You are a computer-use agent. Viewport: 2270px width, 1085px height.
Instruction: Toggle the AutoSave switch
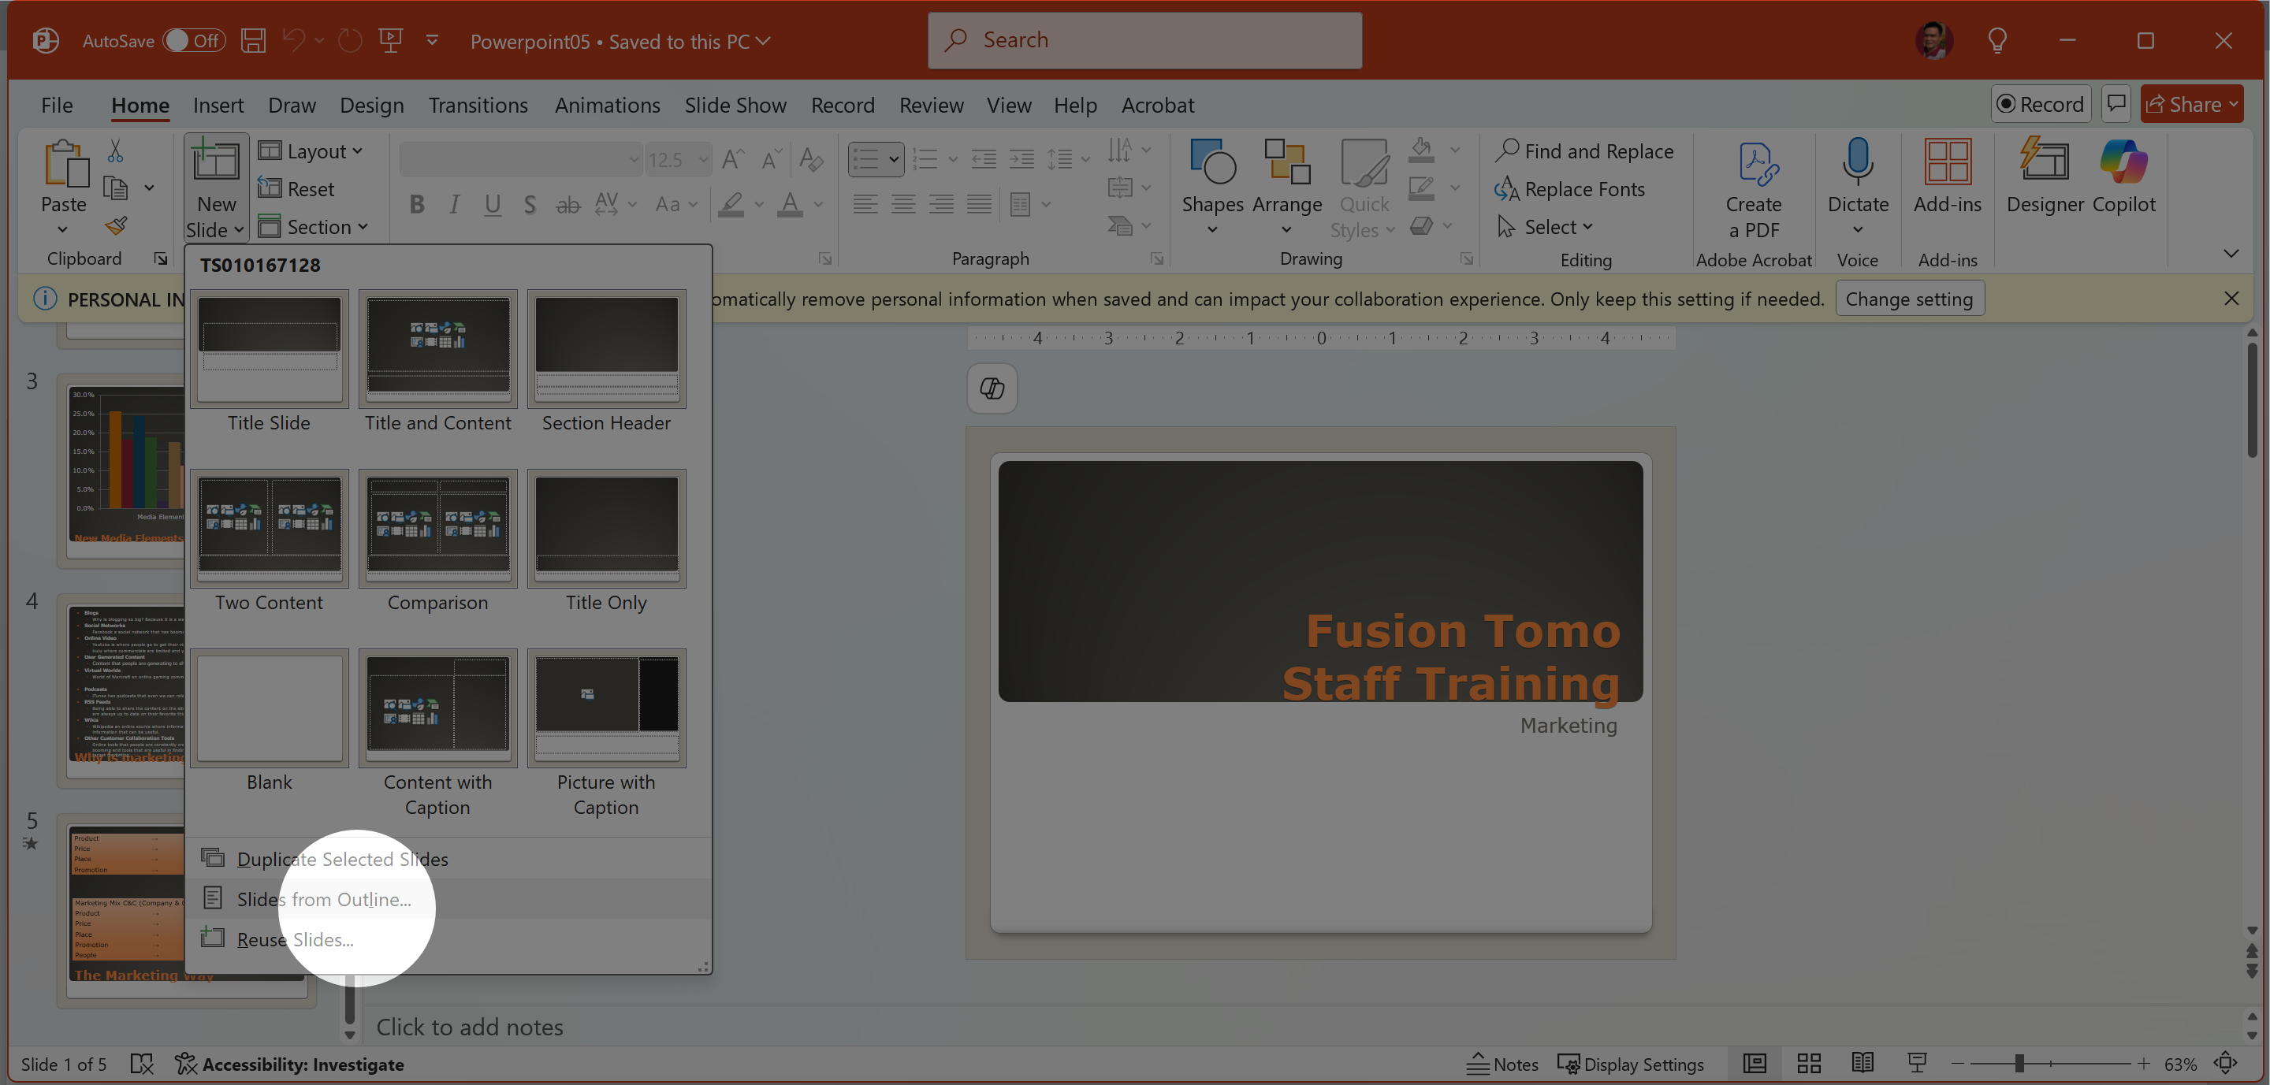pos(193,40)
